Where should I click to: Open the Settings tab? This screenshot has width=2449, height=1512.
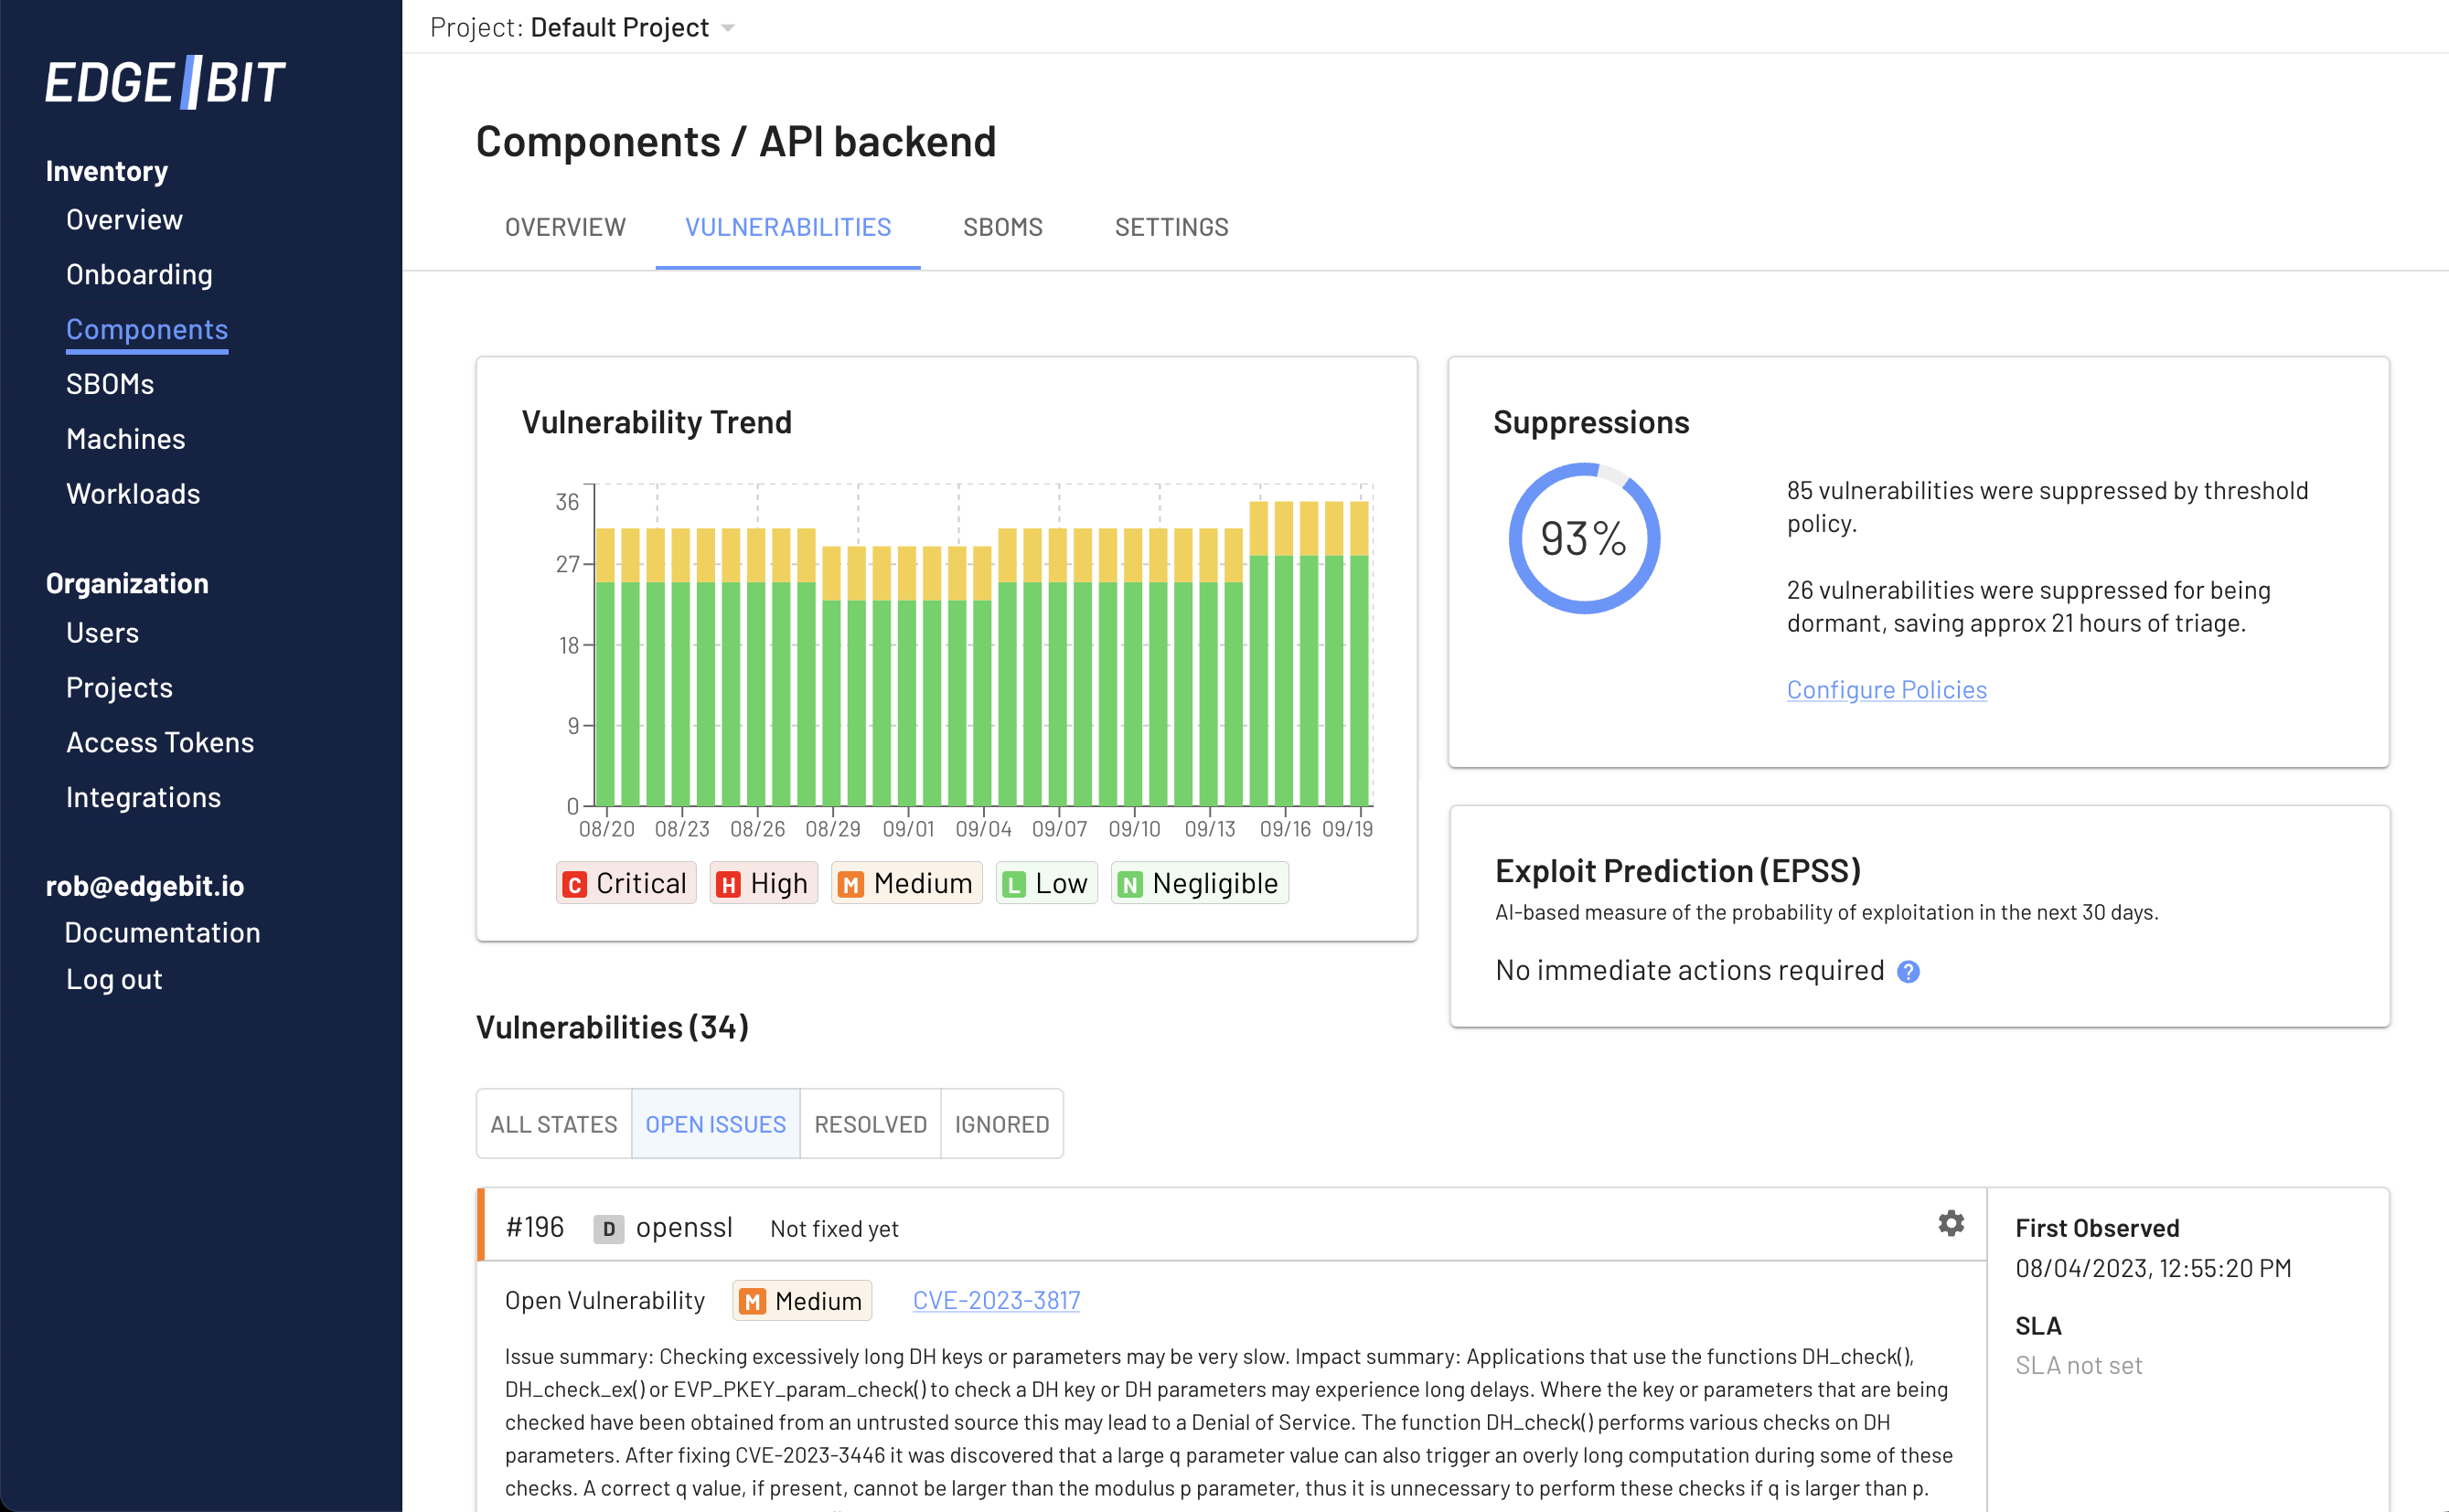(x=1171, y=227)
